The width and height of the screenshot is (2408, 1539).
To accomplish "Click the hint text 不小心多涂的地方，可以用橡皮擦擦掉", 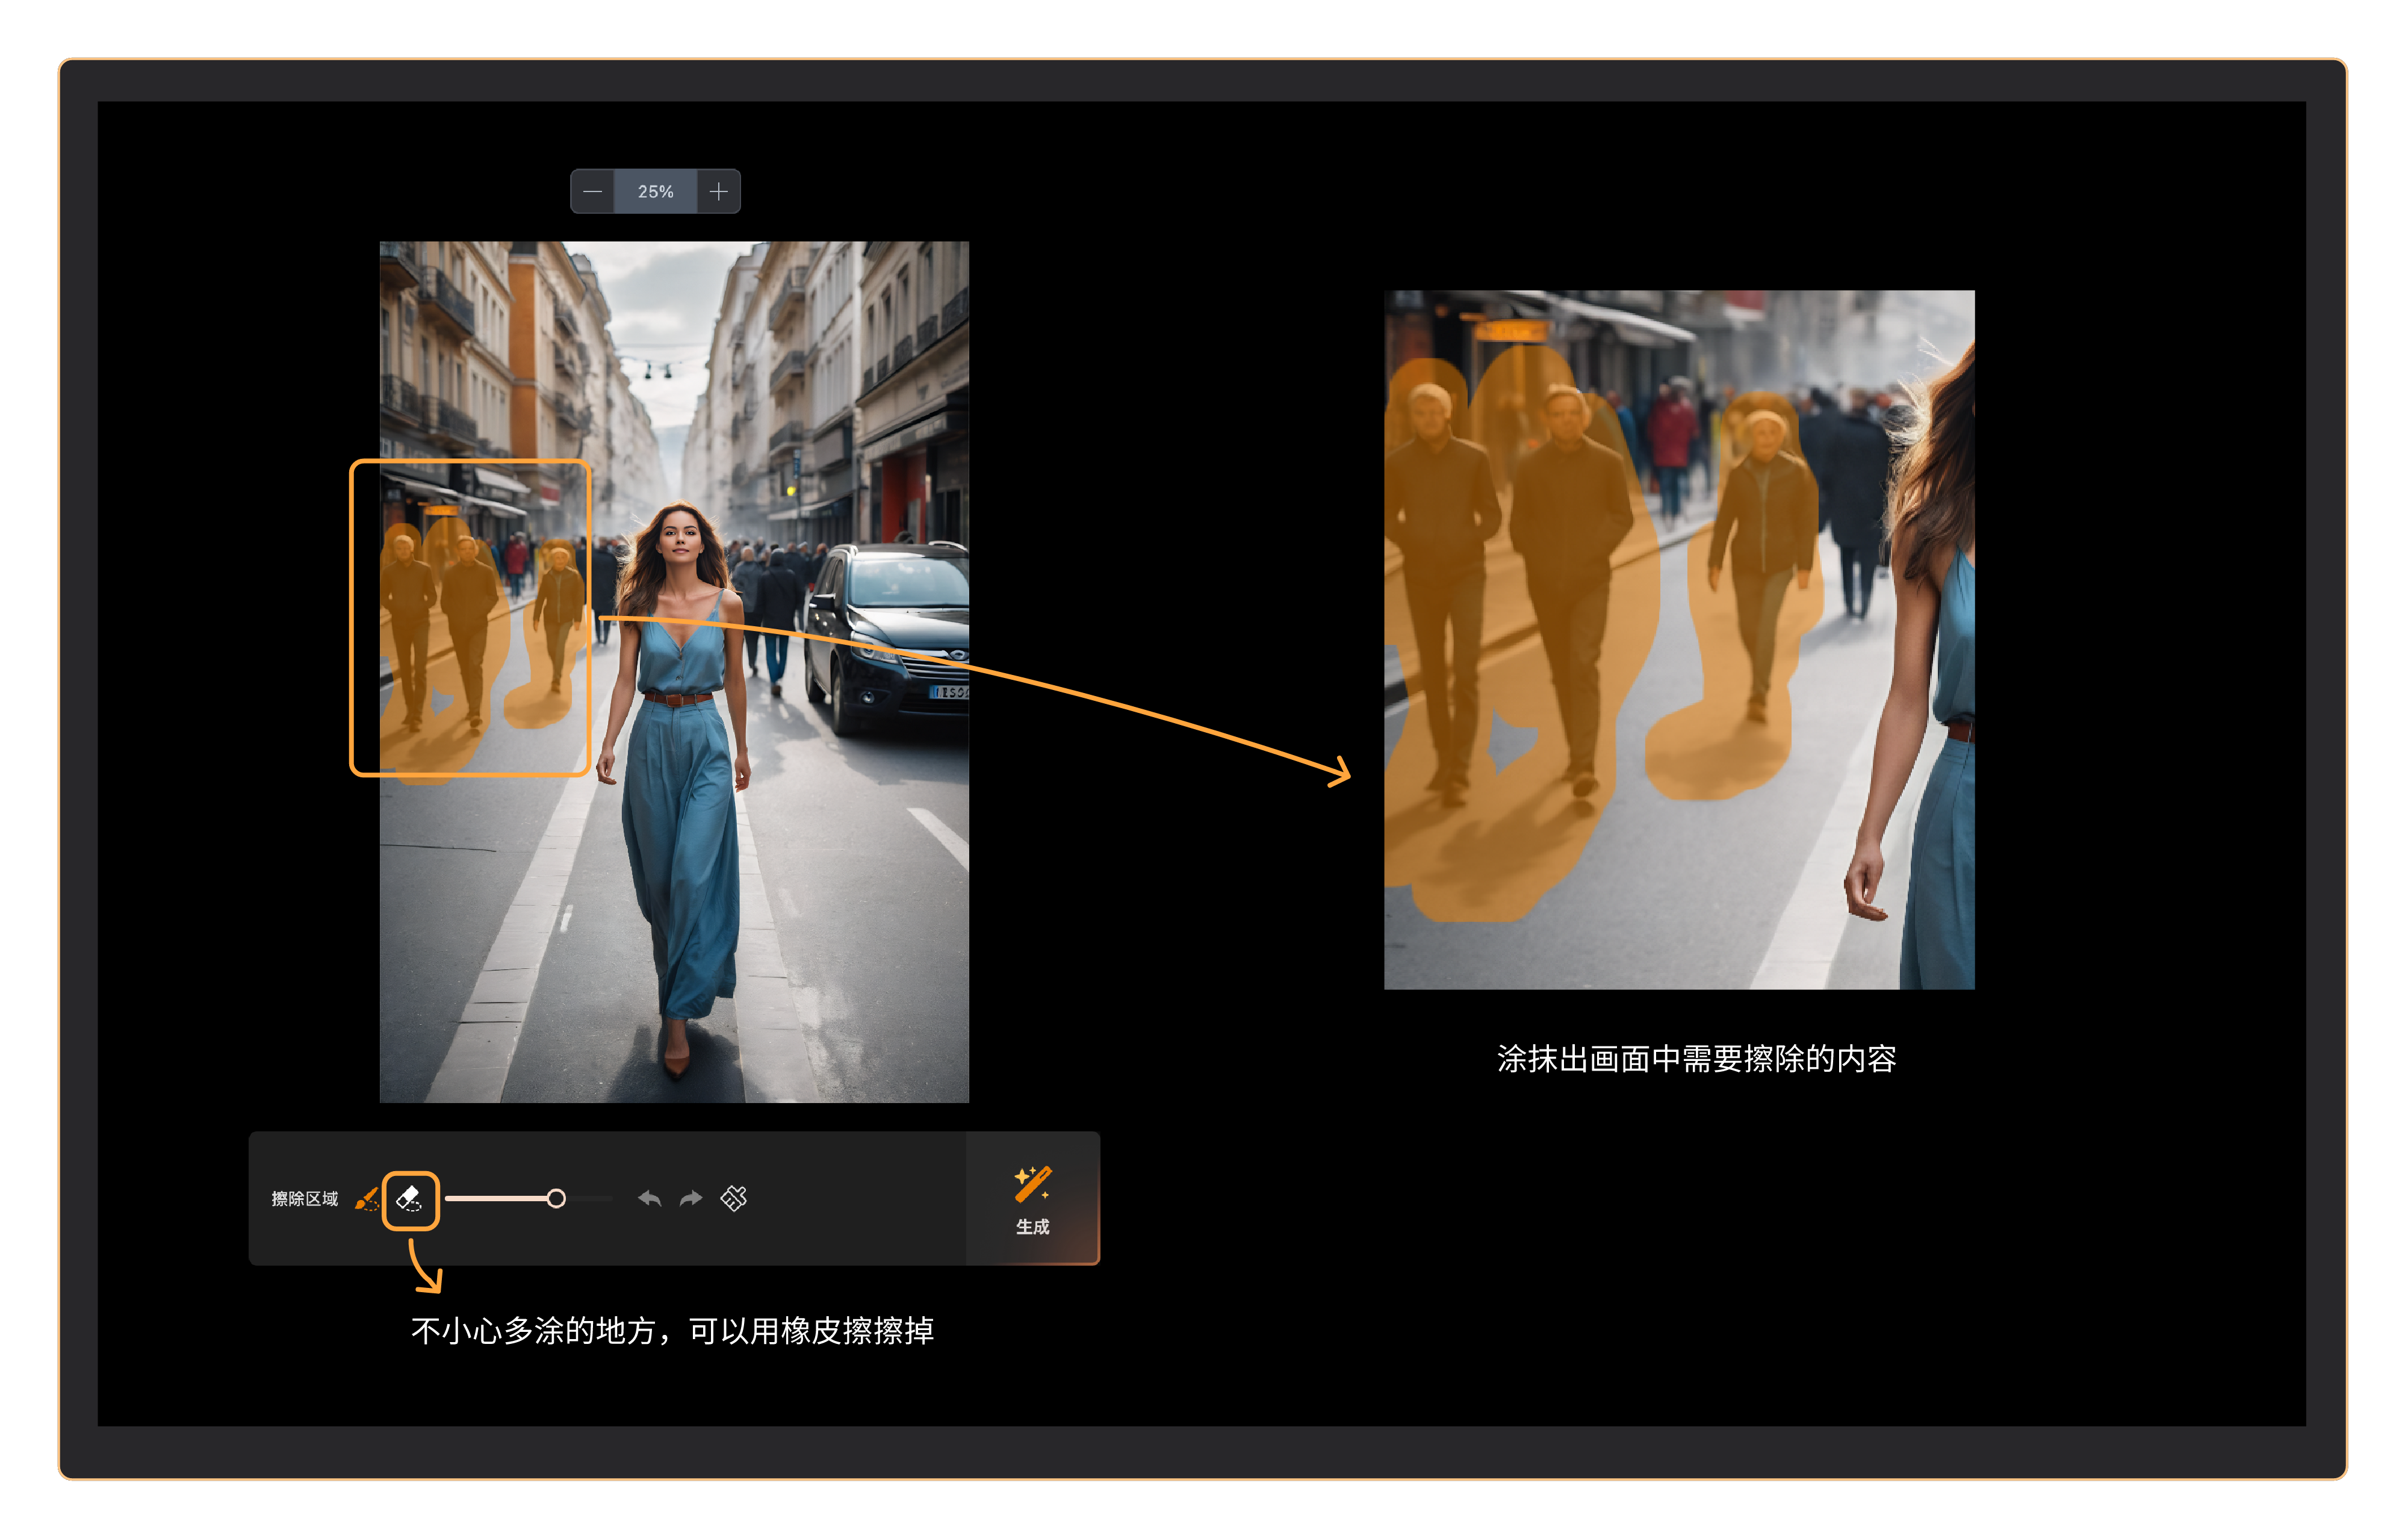I will click(672, 1331).
